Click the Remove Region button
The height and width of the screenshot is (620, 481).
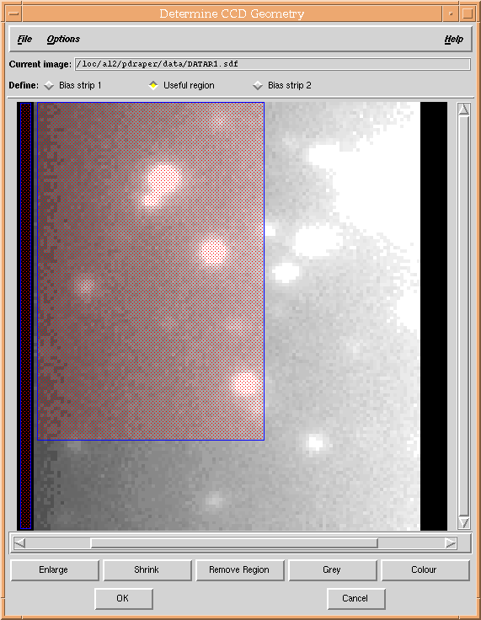[x=240, y=569]
